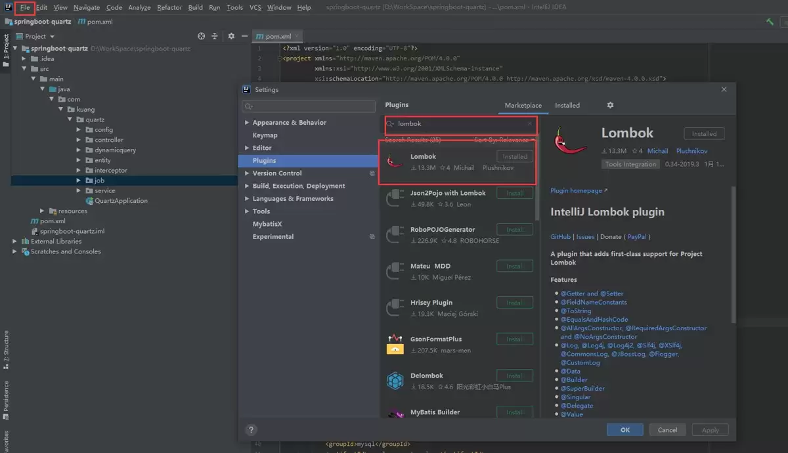Switch to the Marketplace tab
Screen dimensions: 788x453
coord(523,105)
